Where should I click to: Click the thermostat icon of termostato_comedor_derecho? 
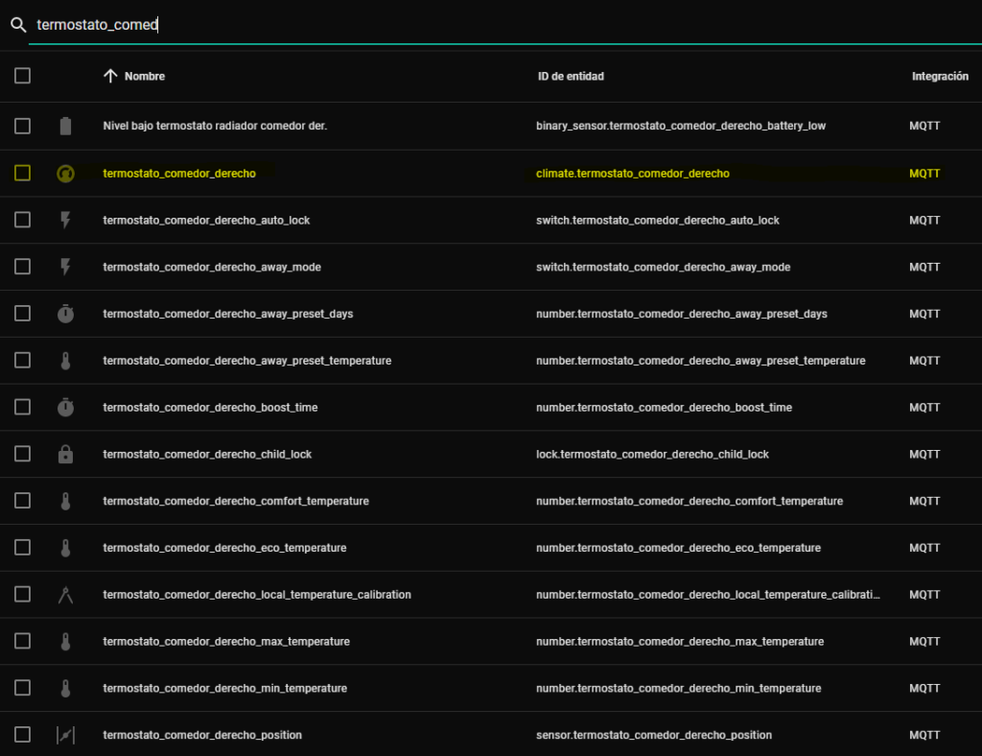pyautogui.click(x=65, y=174)
